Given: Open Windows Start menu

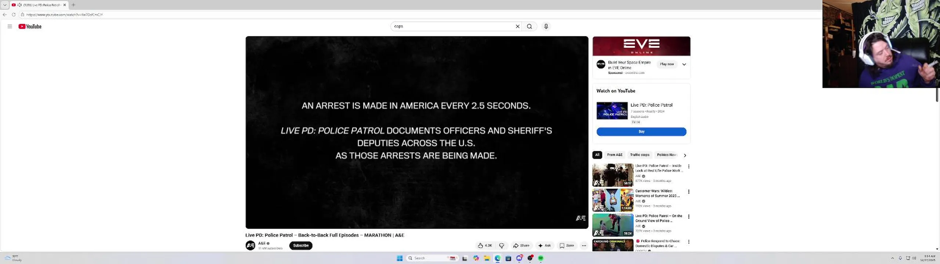Looking at the screenshot, I should [x=399, y=258].
